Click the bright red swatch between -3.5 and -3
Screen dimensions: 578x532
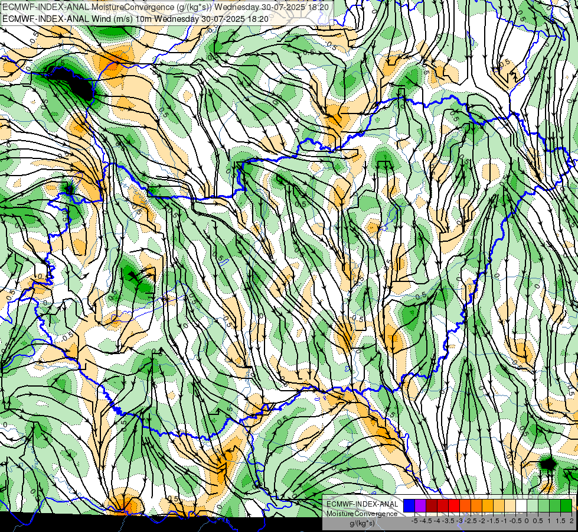coord(454,505)
